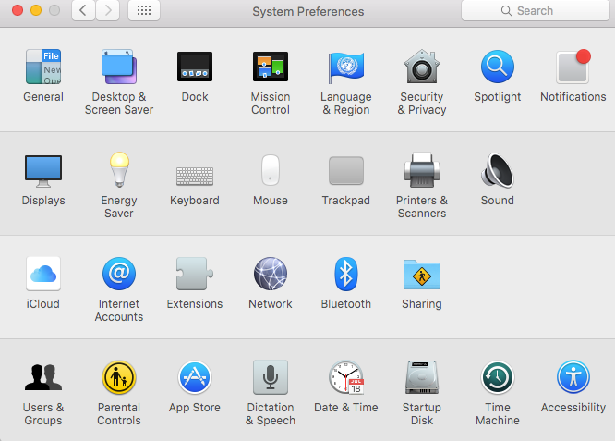Open Sharing folder icon
The height and width of the screenshot is (441, 615).
click(x=422, y=274)
